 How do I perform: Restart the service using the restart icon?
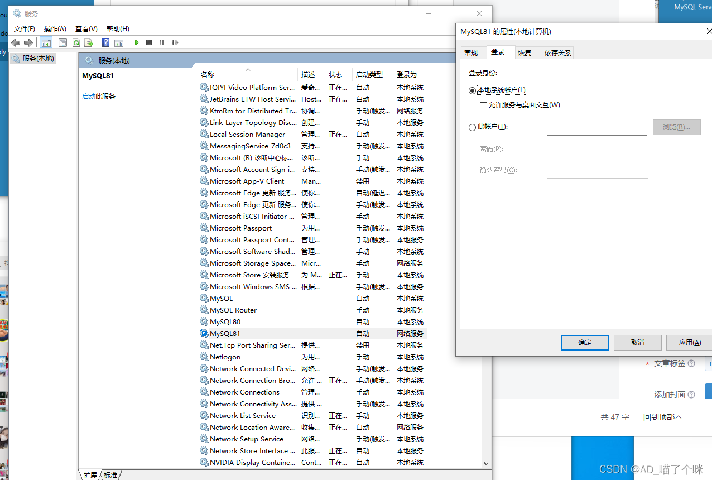point(174,42)
